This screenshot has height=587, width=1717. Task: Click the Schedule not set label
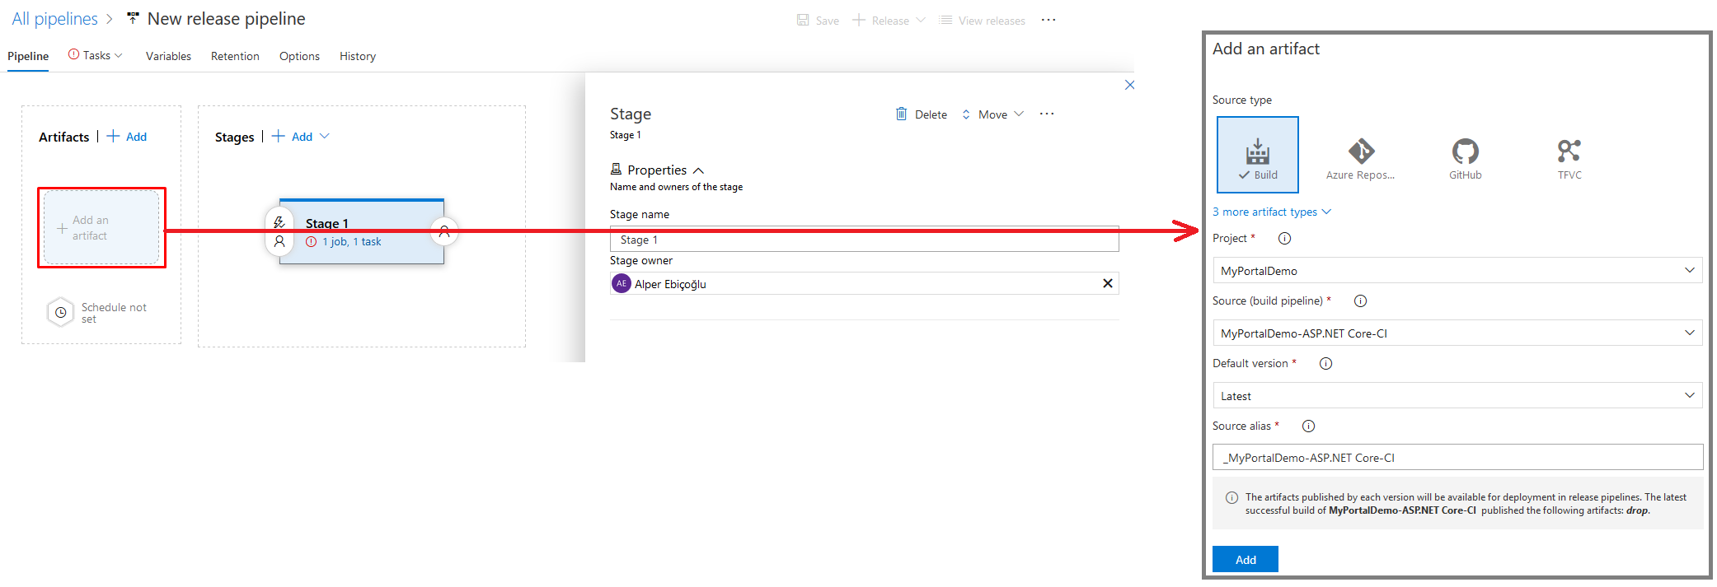pyautogui.click(x=114, y=313)
